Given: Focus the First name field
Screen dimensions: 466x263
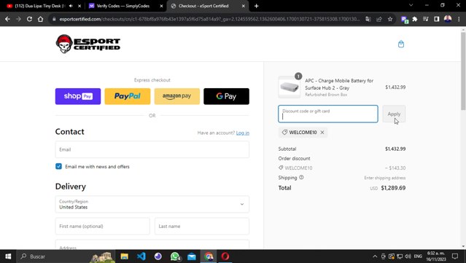Looking at the screenshot, I should point(103,226).
